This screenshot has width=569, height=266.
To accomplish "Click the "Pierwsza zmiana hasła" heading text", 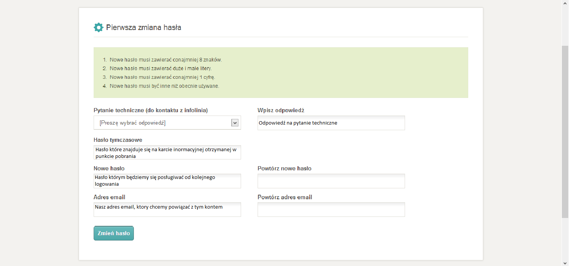I will (x=144, y=27).
